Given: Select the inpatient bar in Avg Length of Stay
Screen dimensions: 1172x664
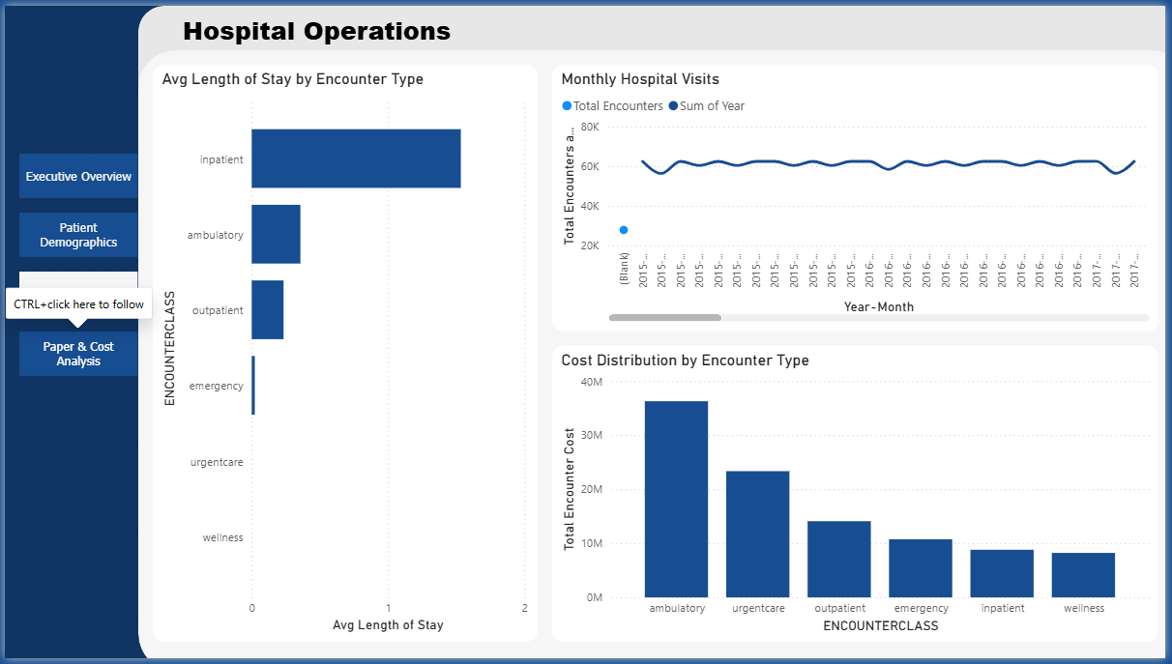Looking at the screenshot, I should [x=355, y=159].
